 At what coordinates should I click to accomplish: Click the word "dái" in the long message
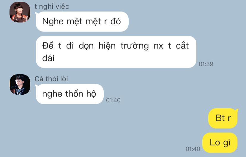pos(48,58)
